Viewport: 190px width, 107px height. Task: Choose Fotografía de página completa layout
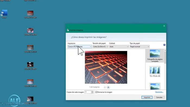pos(155,56)
